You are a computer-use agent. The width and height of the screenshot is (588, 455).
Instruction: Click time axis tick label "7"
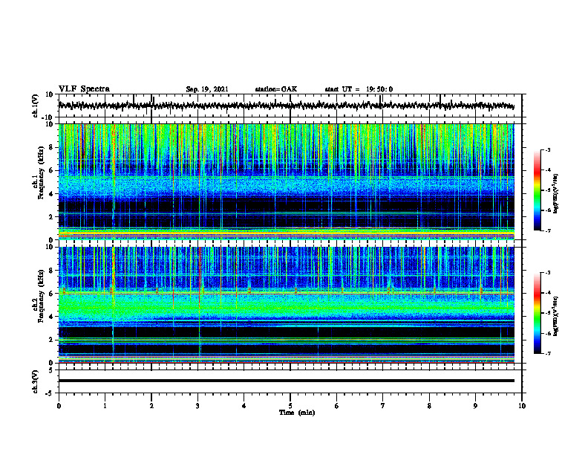tap(383, 406)
